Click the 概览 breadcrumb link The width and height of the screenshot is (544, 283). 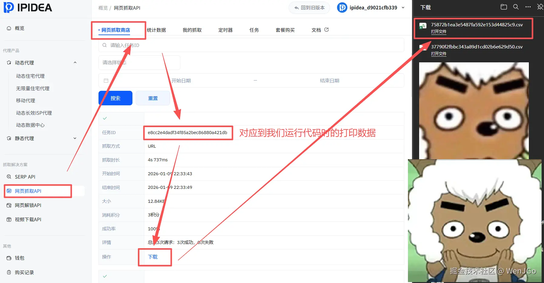(x=103, y=8)
